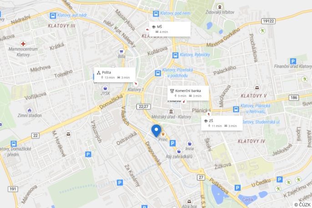Select the Invia shopping icon

tap(190, 143)
